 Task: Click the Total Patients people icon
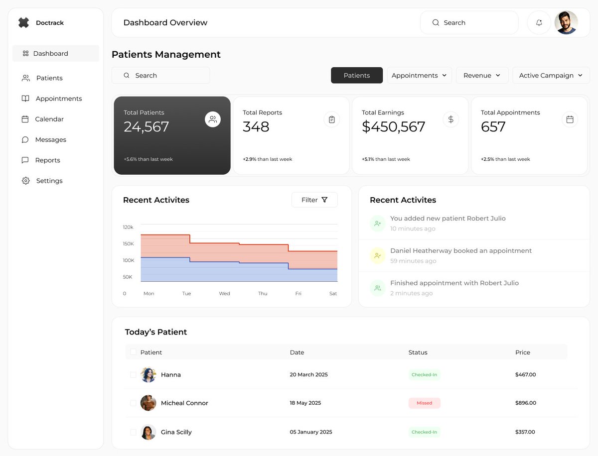click(213, 119)
